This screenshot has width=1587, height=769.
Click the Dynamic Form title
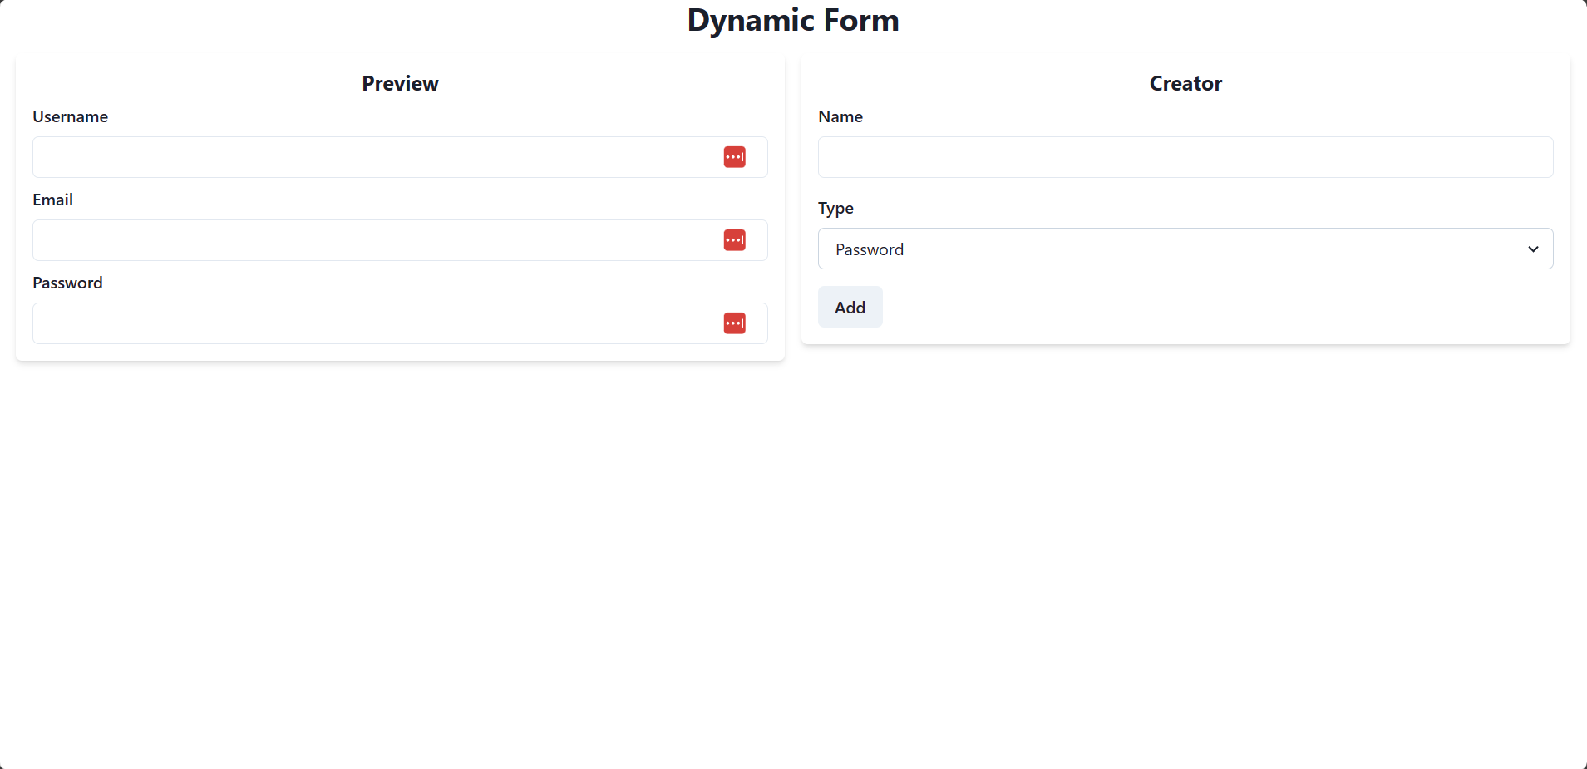point(793,20)
